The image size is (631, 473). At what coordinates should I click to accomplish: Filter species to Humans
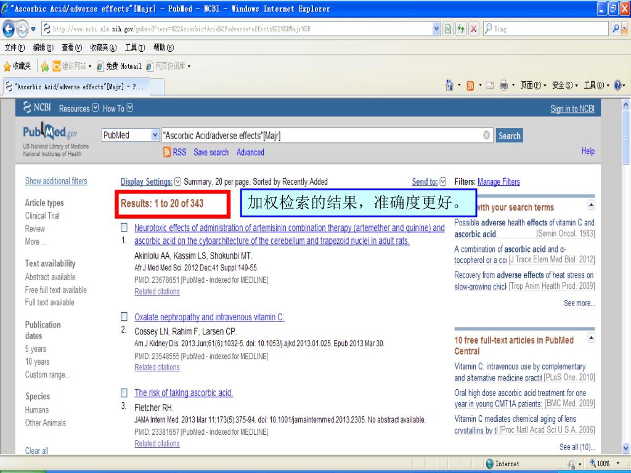(36, 410)
